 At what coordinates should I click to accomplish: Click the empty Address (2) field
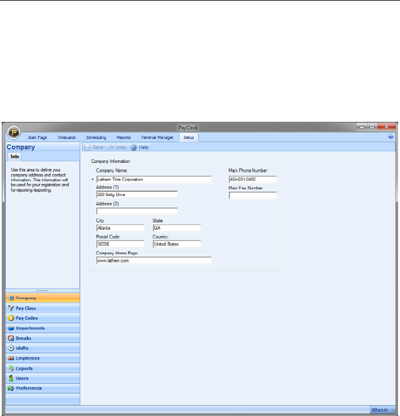click(x=137, y=211)
